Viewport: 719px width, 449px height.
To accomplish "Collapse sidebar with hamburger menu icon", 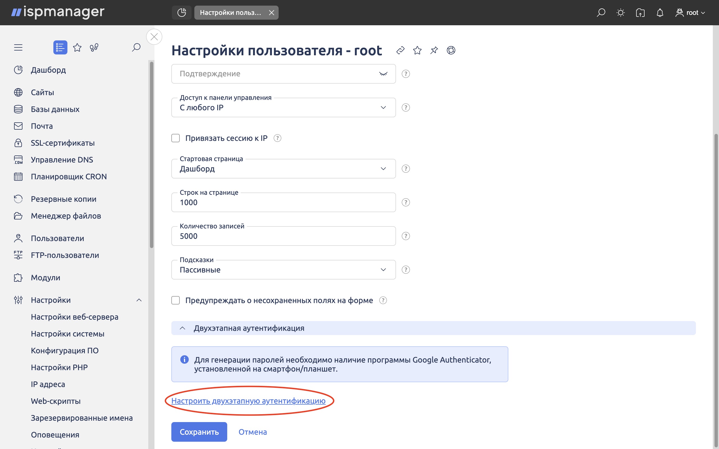I will (18, 47).
